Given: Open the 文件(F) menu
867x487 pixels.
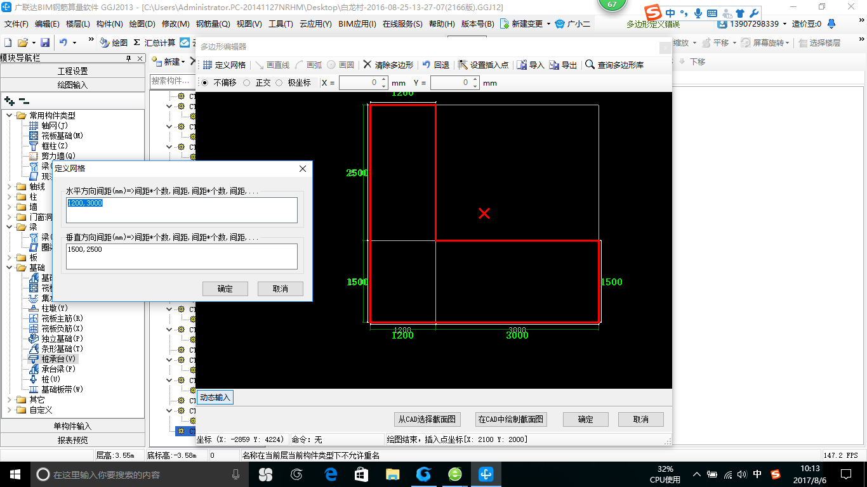Looking at the screenshot, I should [17, 24].
